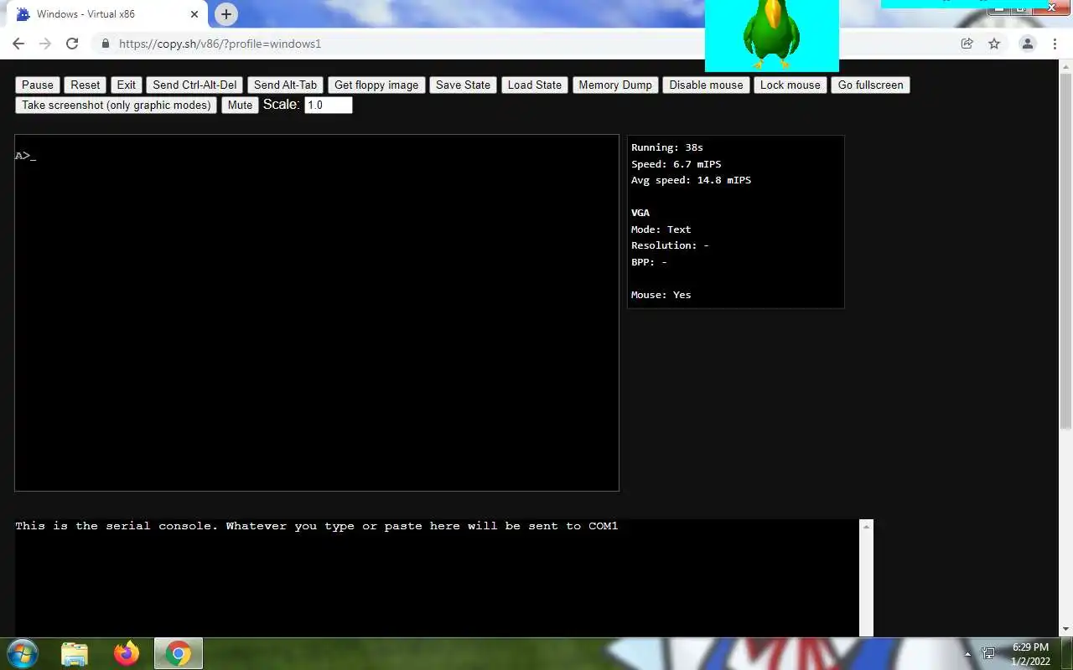Click Save State button
This screenshot has width=1073, height=670.
pos(463,85)
